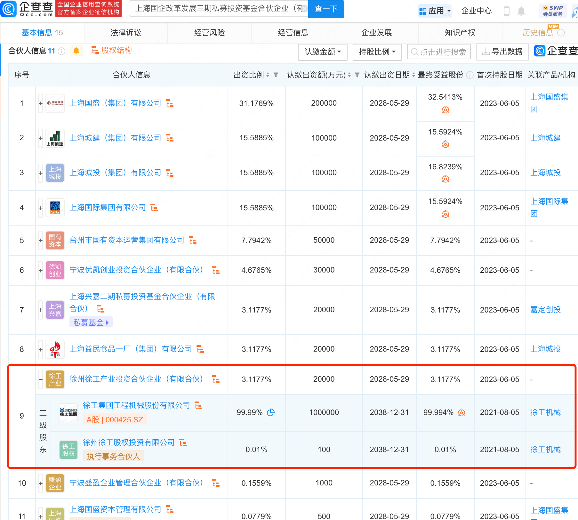Open the 持股比例 dropdown filter
The height and width of the screenshot is (520, 578).
point(377,52)
